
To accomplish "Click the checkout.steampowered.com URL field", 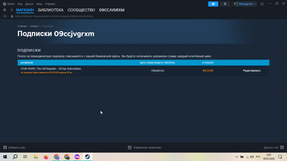I will click(54, 16).
